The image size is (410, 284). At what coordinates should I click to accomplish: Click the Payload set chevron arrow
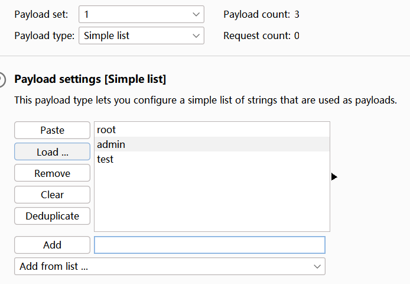(x=196, y=14)
